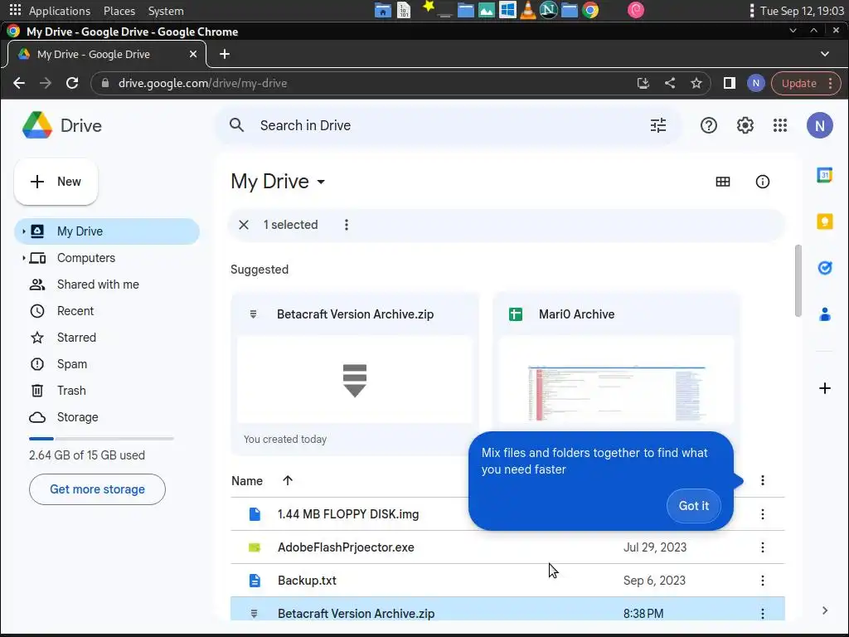Open more options for selected Betacraft row
The image size is (849, 637).
click(x=763, y=614)
